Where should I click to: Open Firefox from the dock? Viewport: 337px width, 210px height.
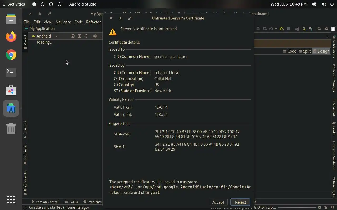click(x=11, y=36)
